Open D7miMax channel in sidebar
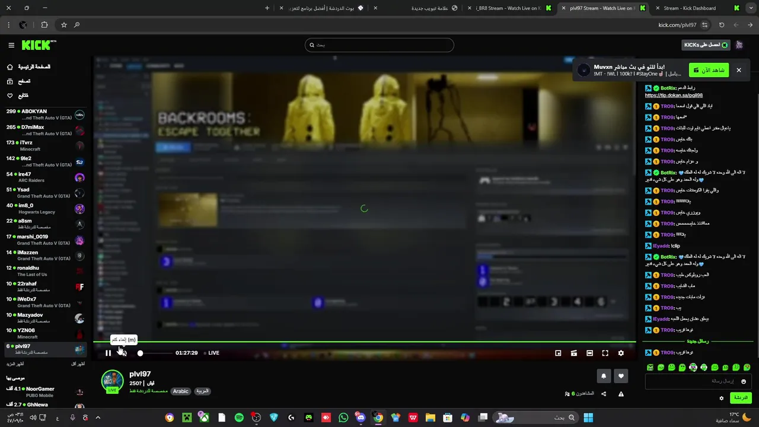This screenshot has height=427, width=759. click(x=45, y=130)
